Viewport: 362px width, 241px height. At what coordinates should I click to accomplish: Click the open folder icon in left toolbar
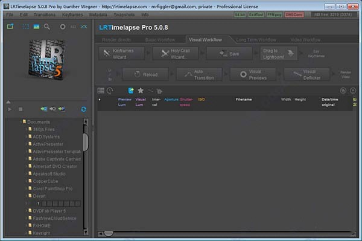pos(10,27)
